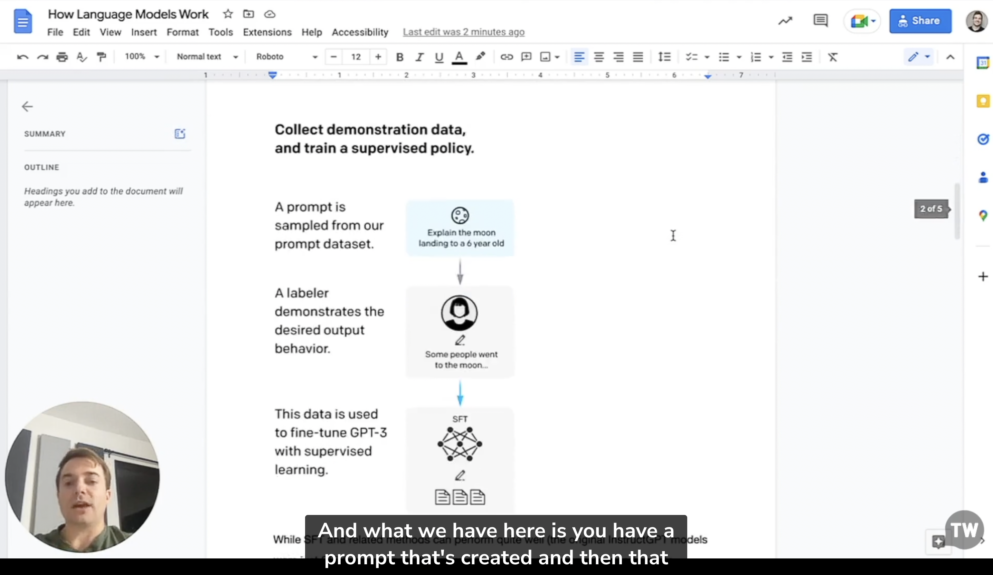This screenshot has height=575, width=993.
Task: Open the Tools menu
Action: (x=221, y=32)
